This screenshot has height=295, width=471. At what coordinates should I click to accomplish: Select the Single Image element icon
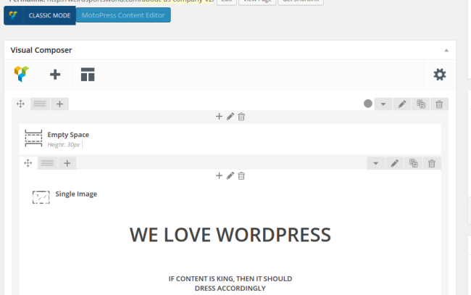pos(41,197)
